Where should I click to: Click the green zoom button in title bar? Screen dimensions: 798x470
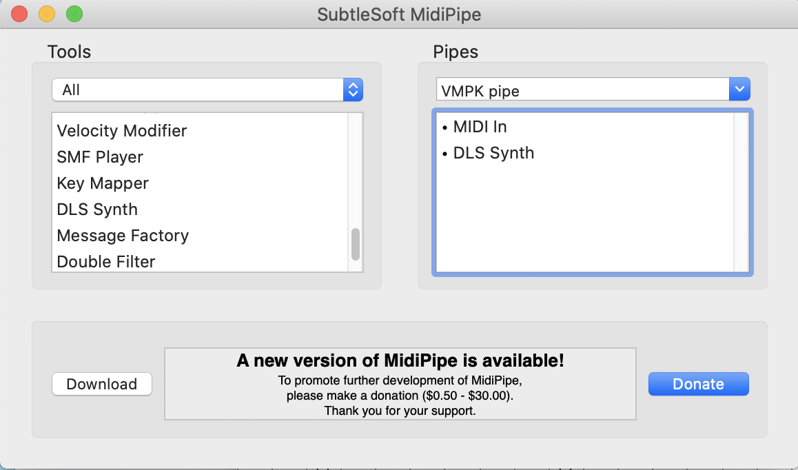coord(74,13)
